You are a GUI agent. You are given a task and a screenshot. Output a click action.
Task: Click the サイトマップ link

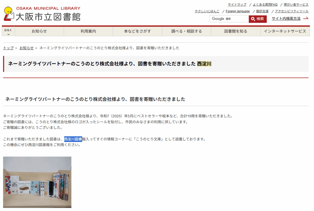[x=237, y=5]
